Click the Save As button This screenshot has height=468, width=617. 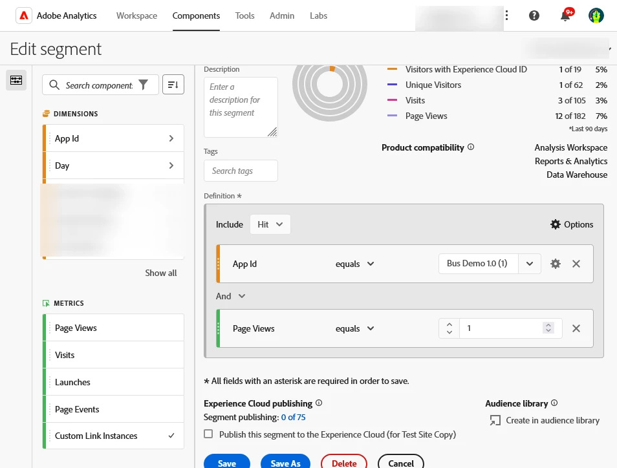click(x=285, y=463)
